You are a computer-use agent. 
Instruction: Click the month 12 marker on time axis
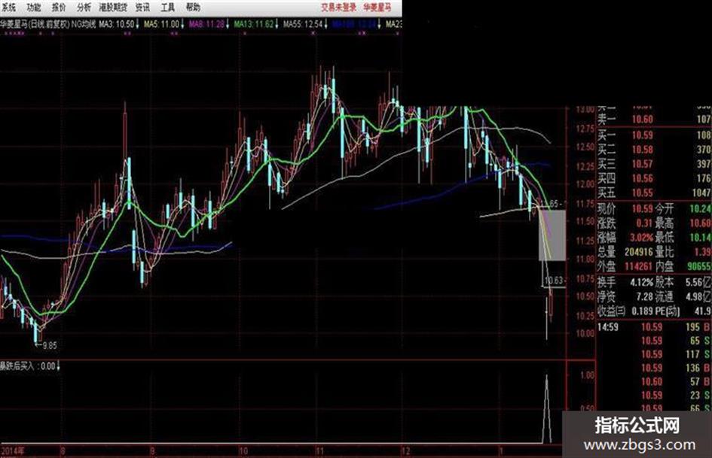pos(405,450)
